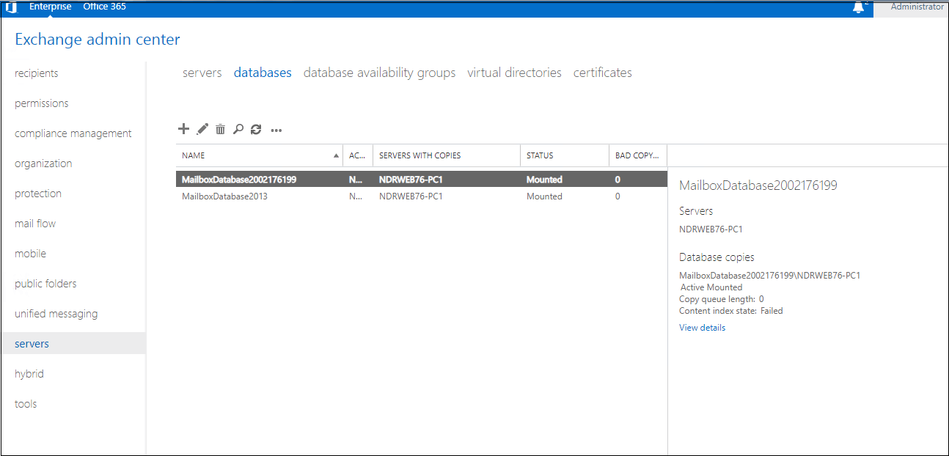Click the MailboxDatabase2002176199\NDRWEB76-PC1 copy name
This screenshot has height=456, width=949.
(x=769, y=276)
